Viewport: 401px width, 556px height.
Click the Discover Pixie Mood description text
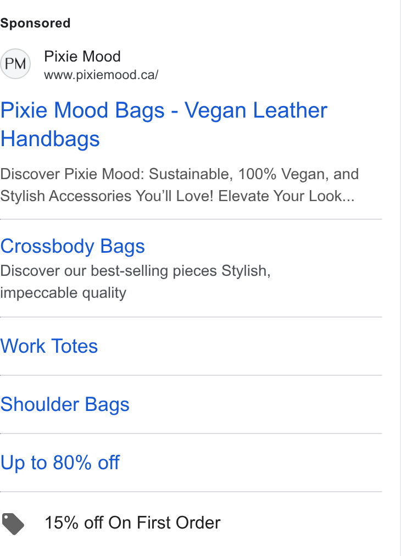coord(180,174)
